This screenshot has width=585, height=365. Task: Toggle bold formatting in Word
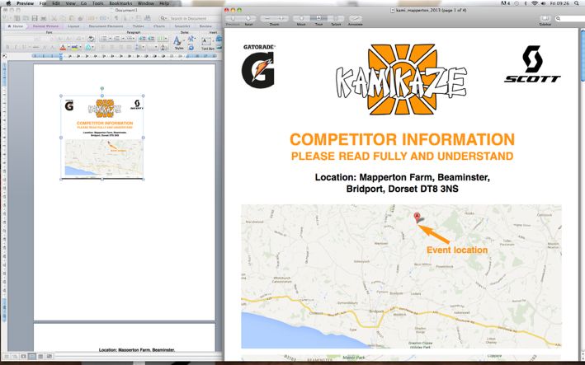7,47
